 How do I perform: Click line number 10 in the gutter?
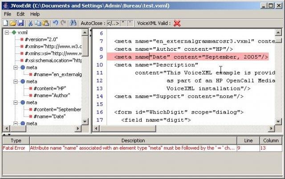[100, 65]
